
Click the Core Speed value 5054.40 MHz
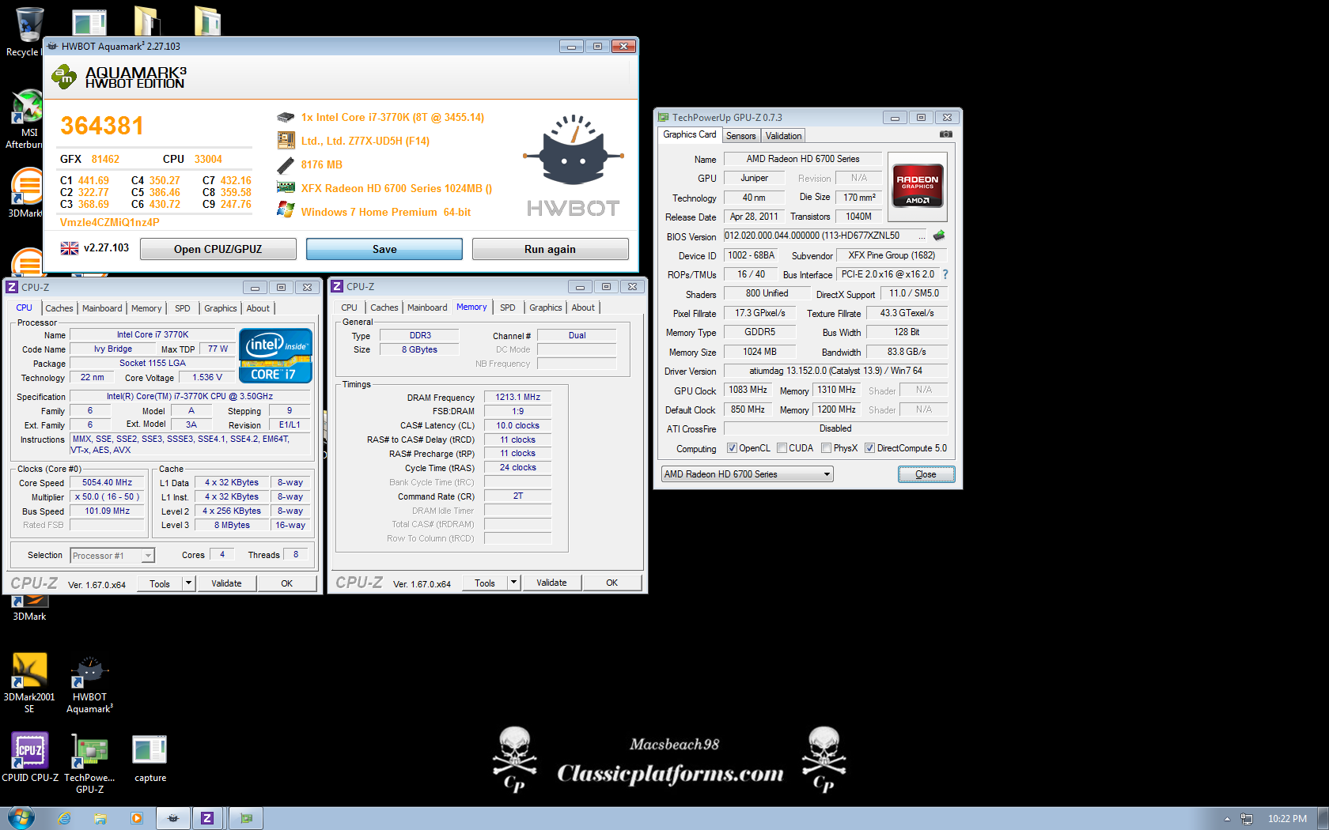(108, 482)
